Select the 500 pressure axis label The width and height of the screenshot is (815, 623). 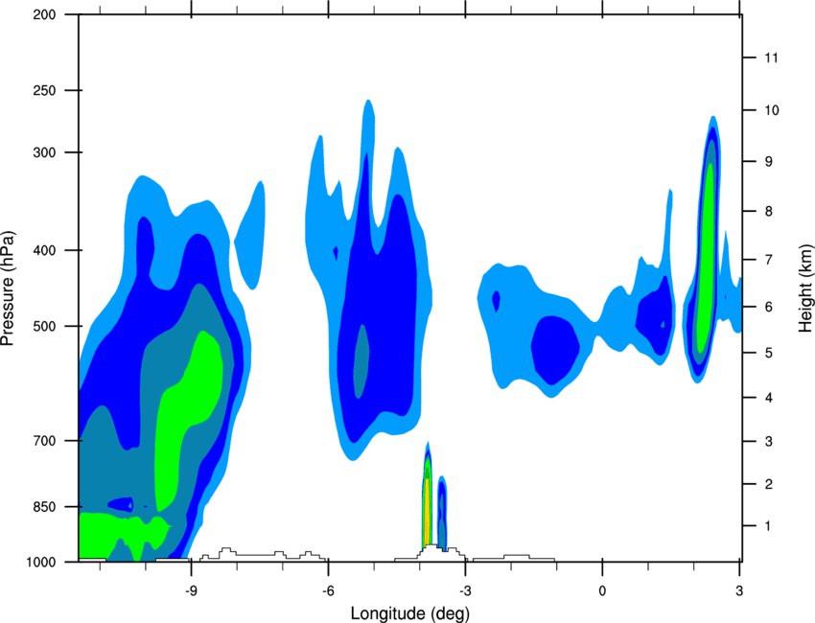tap(44, 326)
